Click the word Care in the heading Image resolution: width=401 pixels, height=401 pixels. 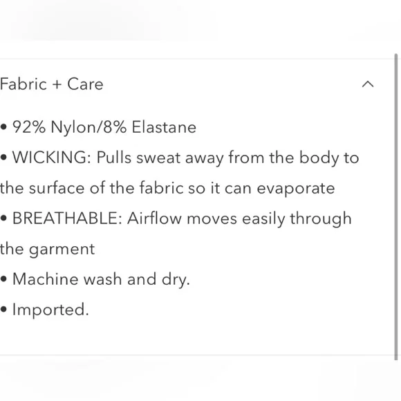(x=85, y=84)
